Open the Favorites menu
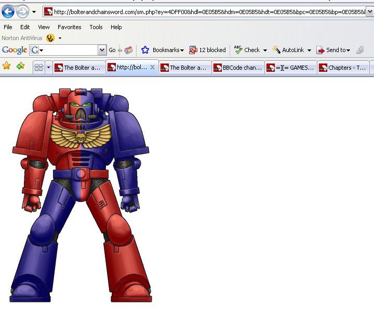The image size is (374, 330). click(x=70, y=27)
